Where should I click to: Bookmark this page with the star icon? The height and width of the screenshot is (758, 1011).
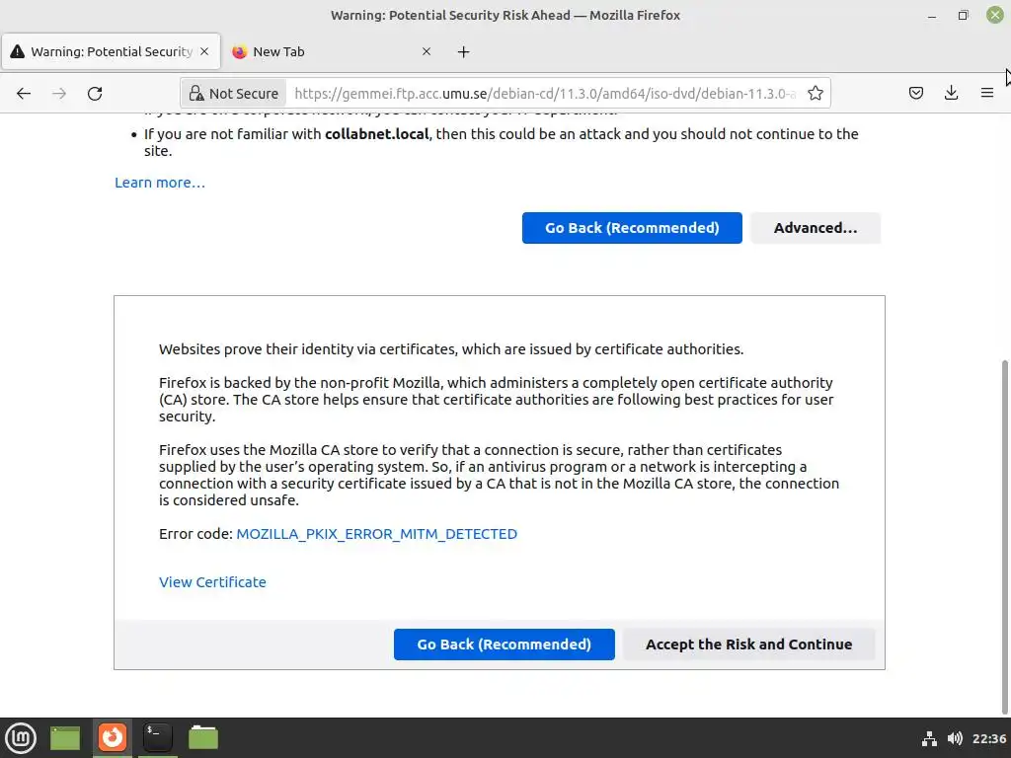[x=815, y=94]
